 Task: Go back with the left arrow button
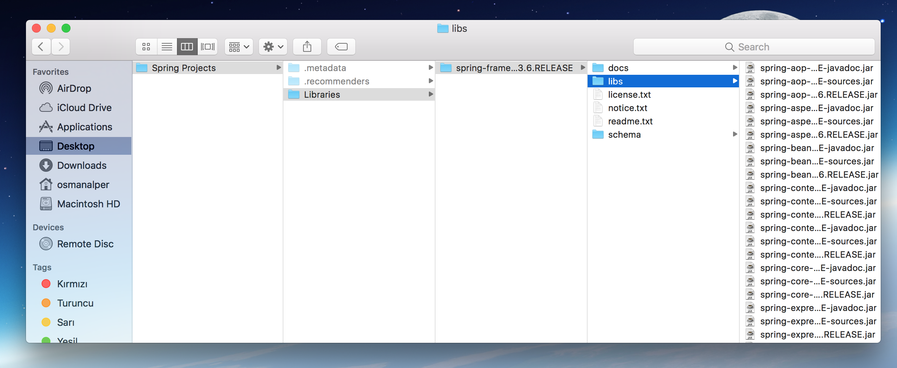[x=41, y=47]
